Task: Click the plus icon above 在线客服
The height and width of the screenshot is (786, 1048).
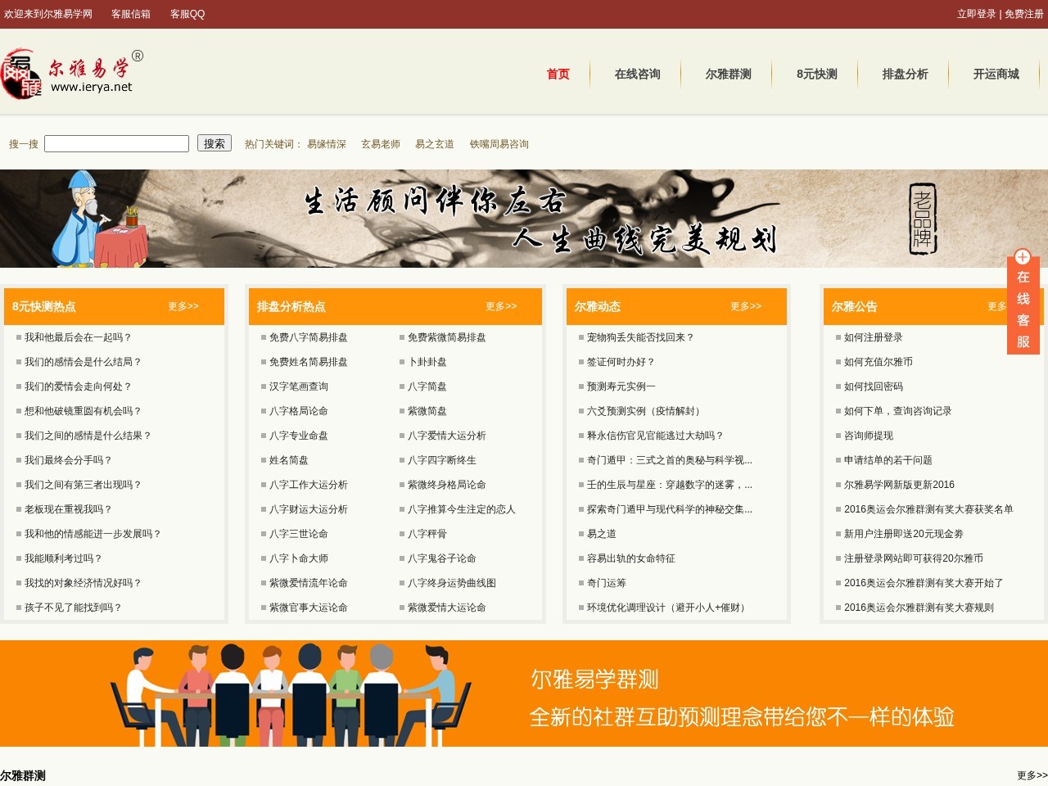Action: pos(1023,257)
